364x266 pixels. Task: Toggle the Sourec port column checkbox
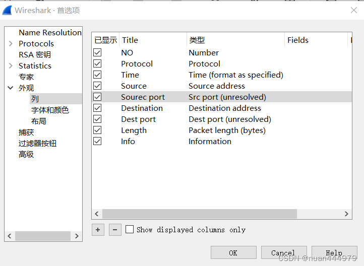[97, 97]
